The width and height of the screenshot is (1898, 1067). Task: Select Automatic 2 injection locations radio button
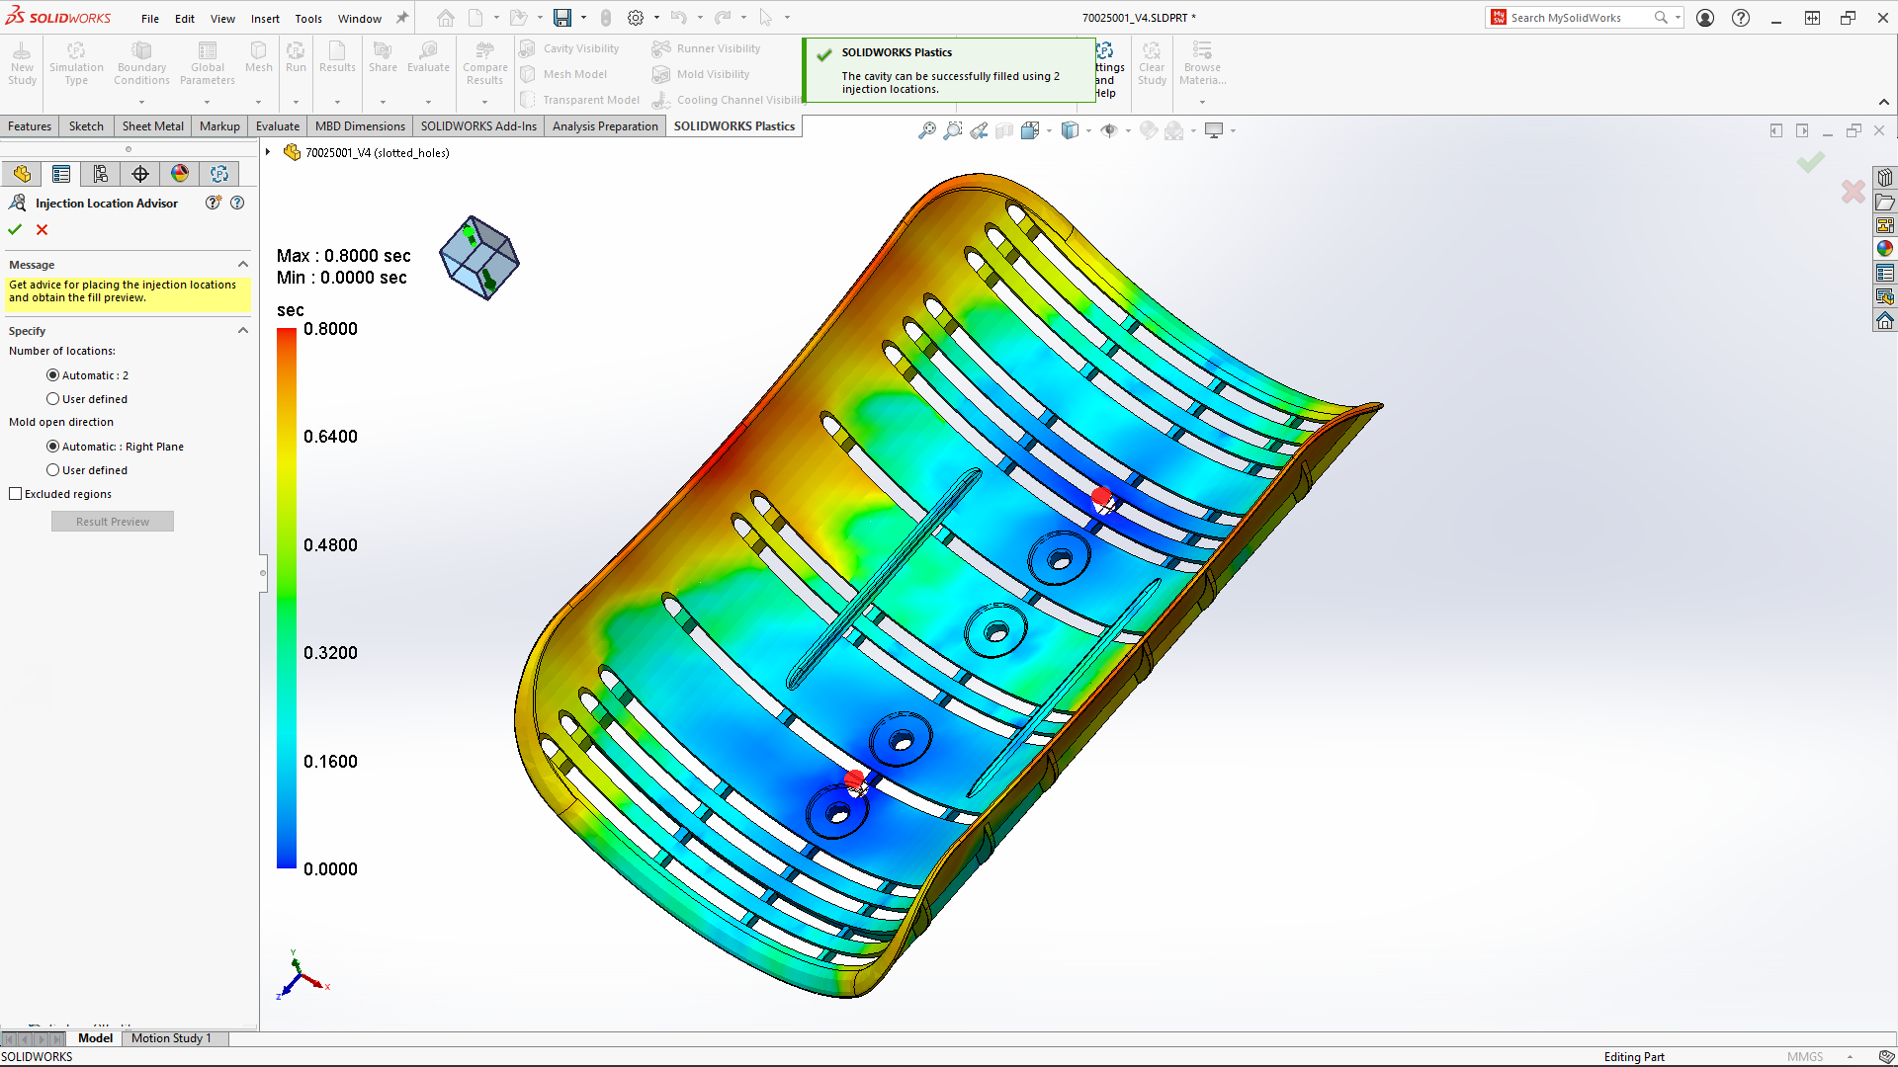(52, 375)
